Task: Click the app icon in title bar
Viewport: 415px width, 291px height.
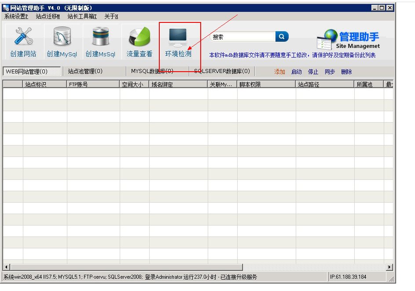Action: tap(6, 8)
